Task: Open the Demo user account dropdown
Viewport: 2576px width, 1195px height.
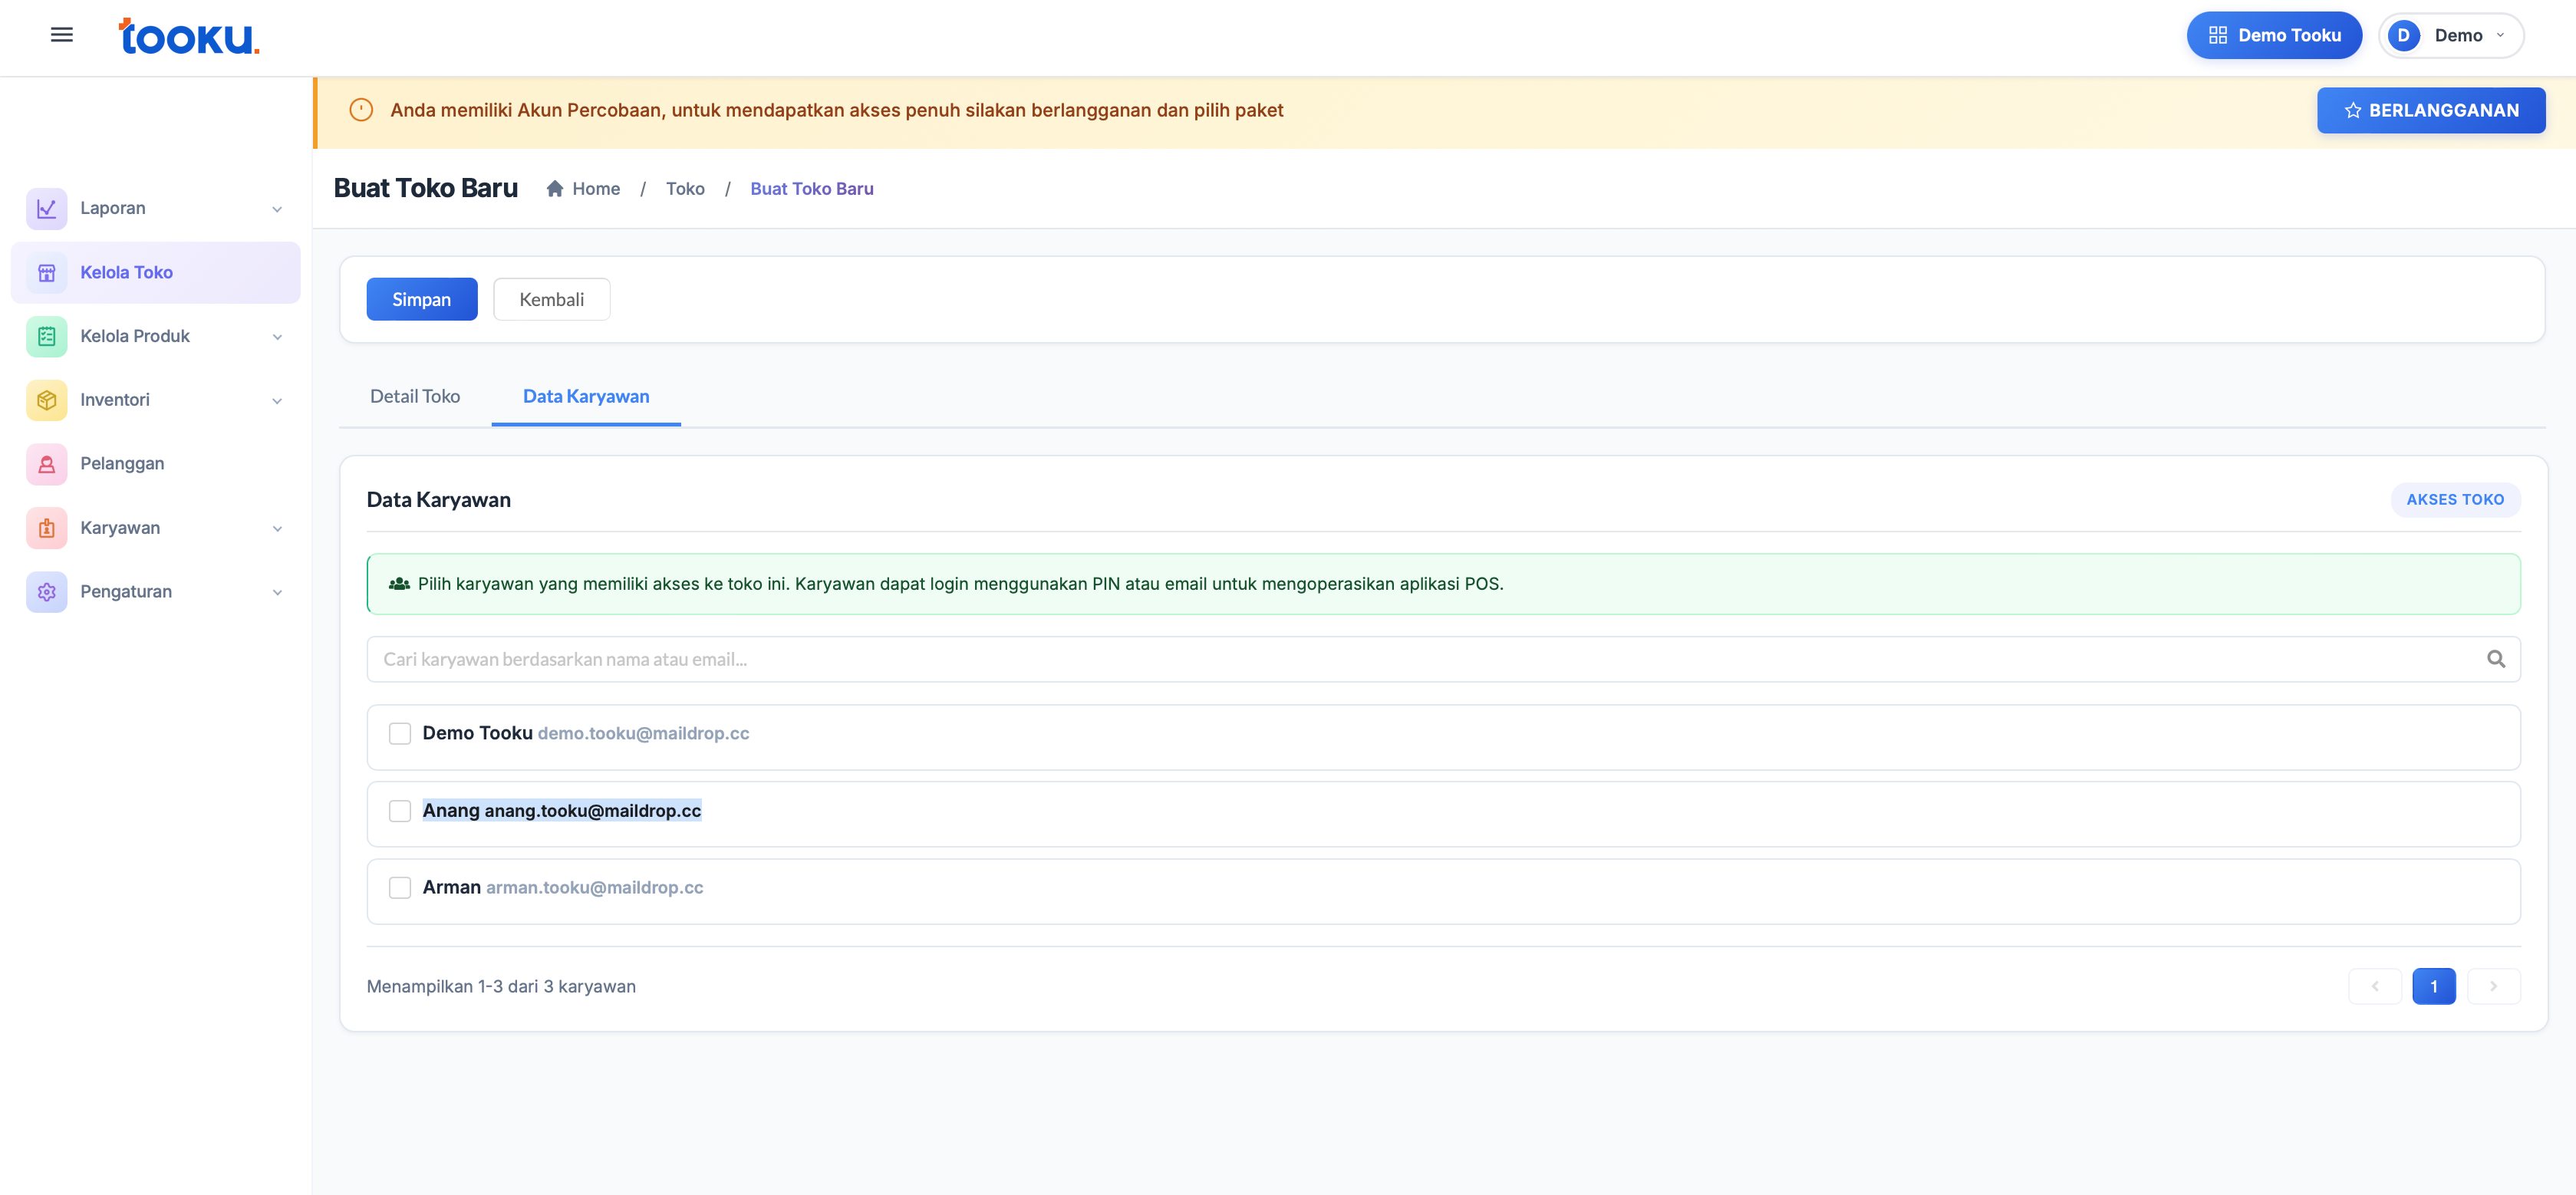Action: point(2451,35)
